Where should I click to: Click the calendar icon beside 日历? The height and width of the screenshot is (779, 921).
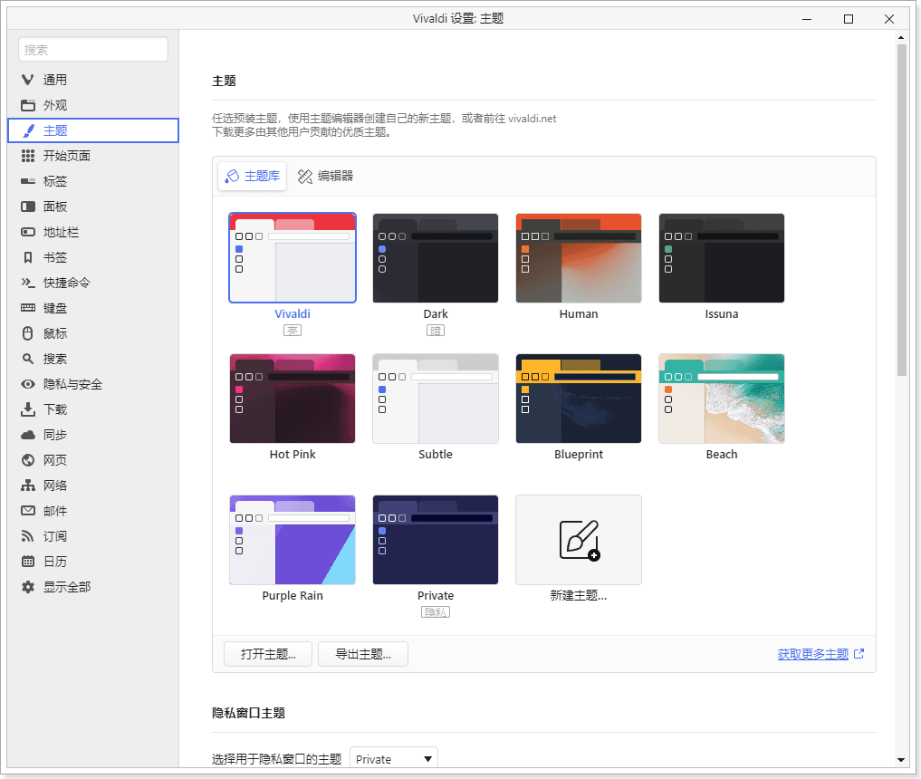pyautogui.click(x=27, y=561)
